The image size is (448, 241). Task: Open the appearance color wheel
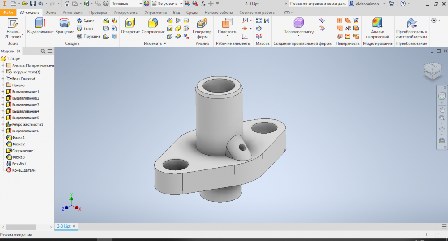pyautogui.click(x=146, y=4)
